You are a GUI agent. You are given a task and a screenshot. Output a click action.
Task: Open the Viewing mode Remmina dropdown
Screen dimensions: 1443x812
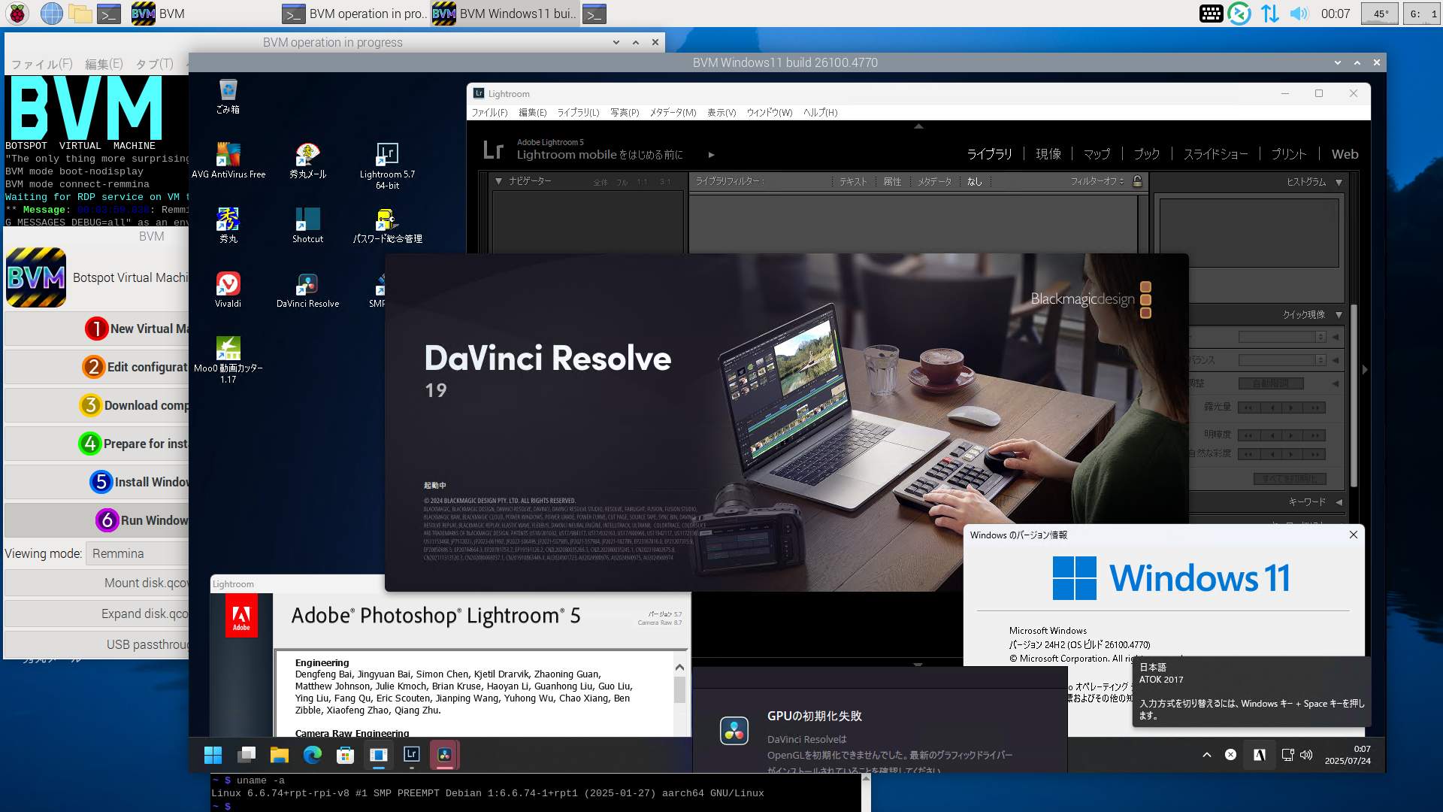point(137,553)
